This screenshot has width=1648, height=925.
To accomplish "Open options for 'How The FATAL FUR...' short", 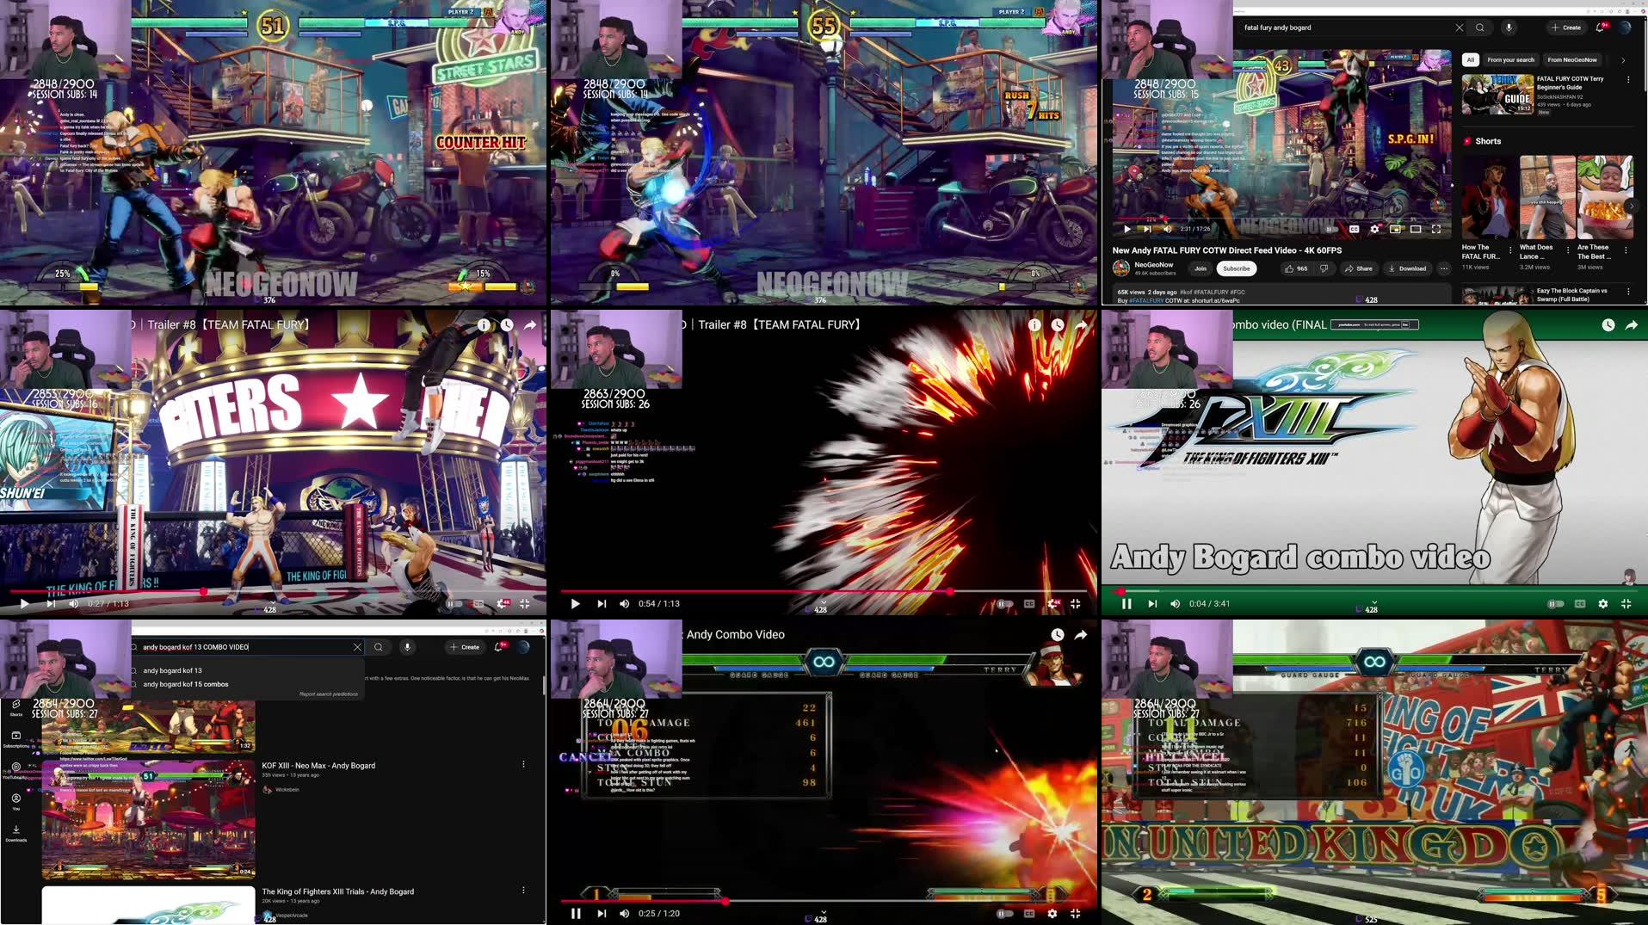I will coord(1510,250).
